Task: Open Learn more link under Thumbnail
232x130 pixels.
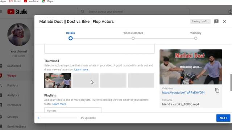Action: (81, 70)
